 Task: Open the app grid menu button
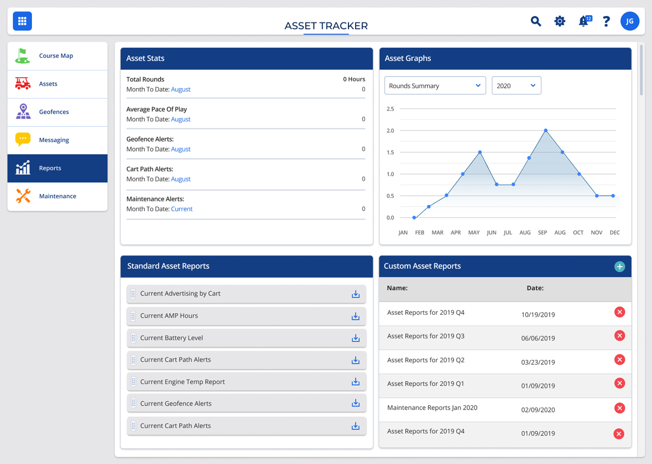pyautogui.click(x=22, y=21)
